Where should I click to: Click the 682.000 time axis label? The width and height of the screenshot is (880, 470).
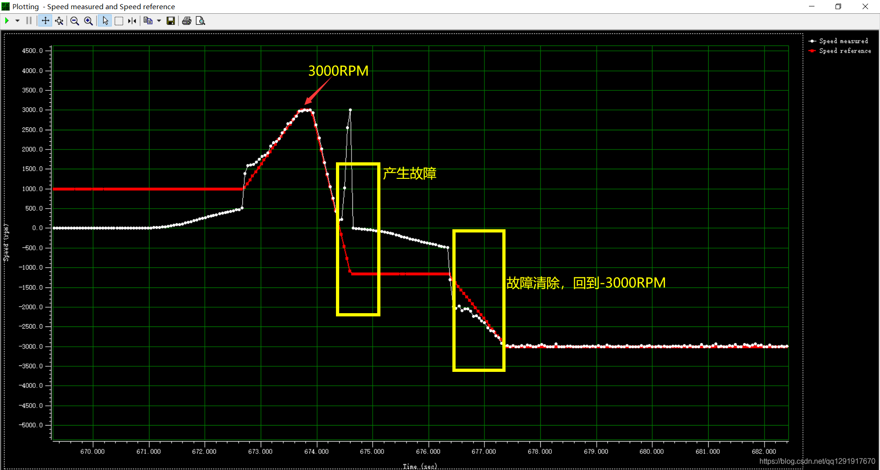tap(764, 452)
